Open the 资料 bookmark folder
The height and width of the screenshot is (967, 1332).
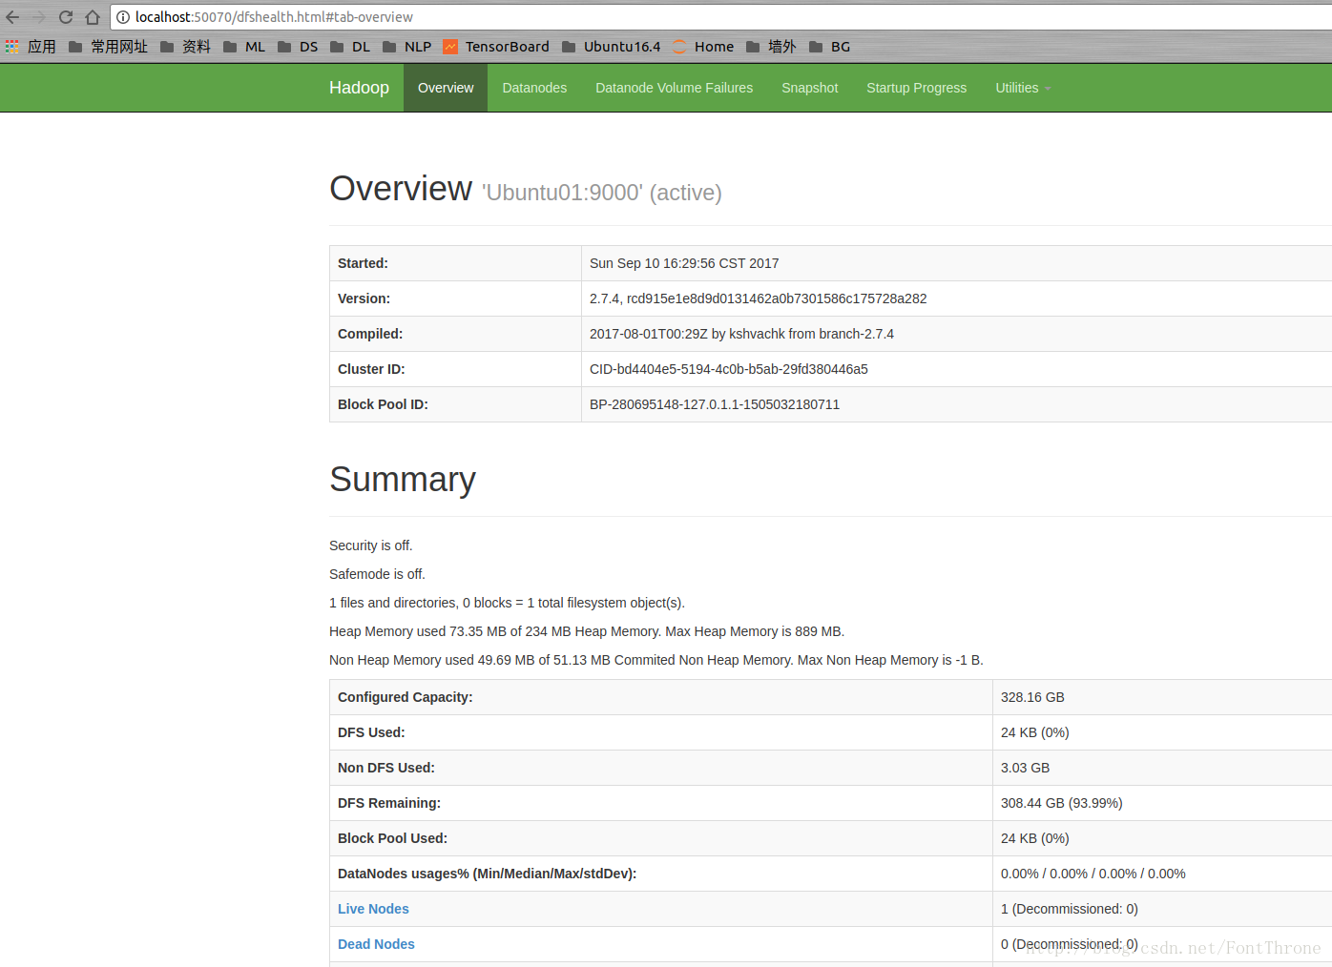click(x=185, y=47)
